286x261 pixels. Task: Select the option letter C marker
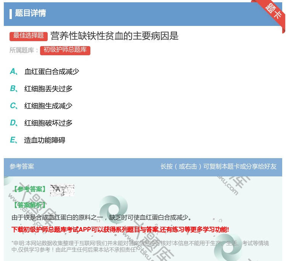coord(13,106)
